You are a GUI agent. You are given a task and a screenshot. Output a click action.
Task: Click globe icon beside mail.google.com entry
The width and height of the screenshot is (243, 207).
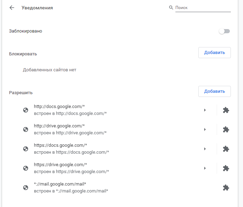pos(25,188)
